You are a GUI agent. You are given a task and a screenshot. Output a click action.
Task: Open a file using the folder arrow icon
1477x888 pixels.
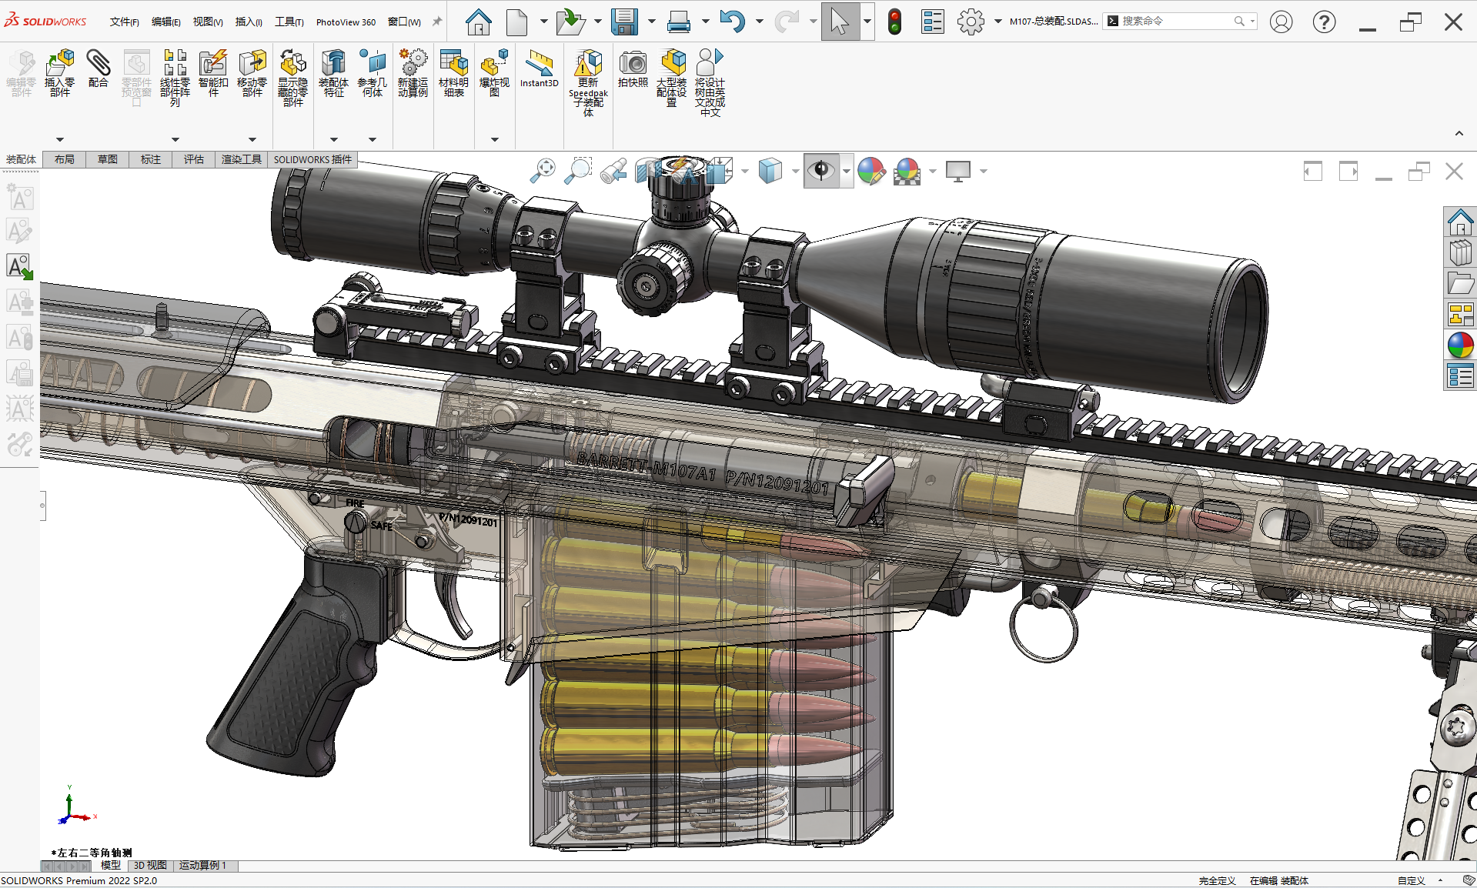(x=570, y=22)
